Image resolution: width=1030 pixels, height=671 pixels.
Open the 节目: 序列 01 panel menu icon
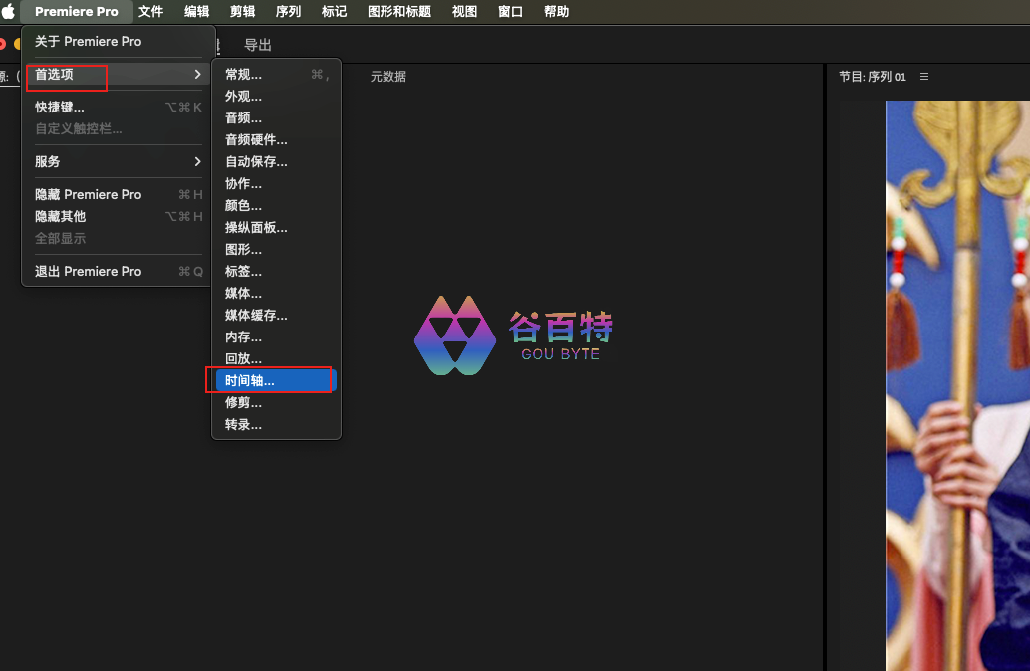[x=923, y=77]
